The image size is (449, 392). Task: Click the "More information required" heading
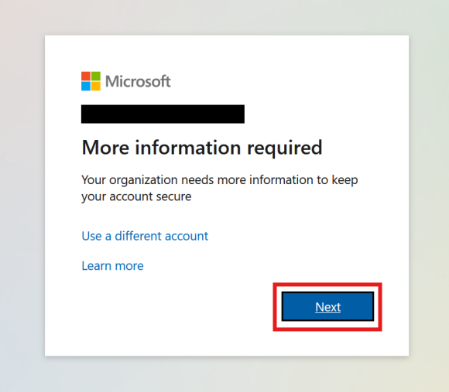point(202,148)
